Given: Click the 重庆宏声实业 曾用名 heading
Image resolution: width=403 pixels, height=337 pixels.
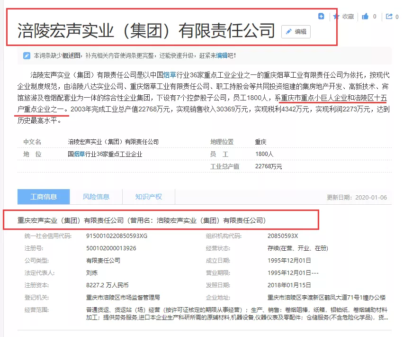Looking at the screenshot, I should (142, 220).
